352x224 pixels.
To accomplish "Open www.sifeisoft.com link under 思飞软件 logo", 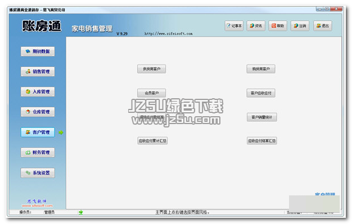I will [x=37, y=205].
